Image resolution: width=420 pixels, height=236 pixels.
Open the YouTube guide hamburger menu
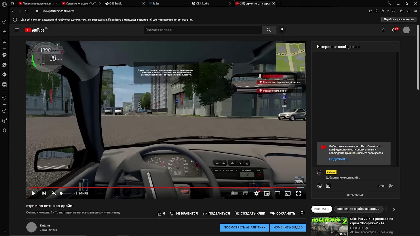point(17,30)
